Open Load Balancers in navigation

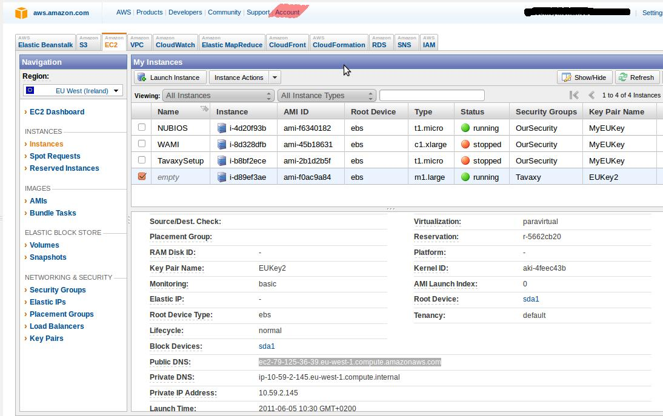[56, 326]
